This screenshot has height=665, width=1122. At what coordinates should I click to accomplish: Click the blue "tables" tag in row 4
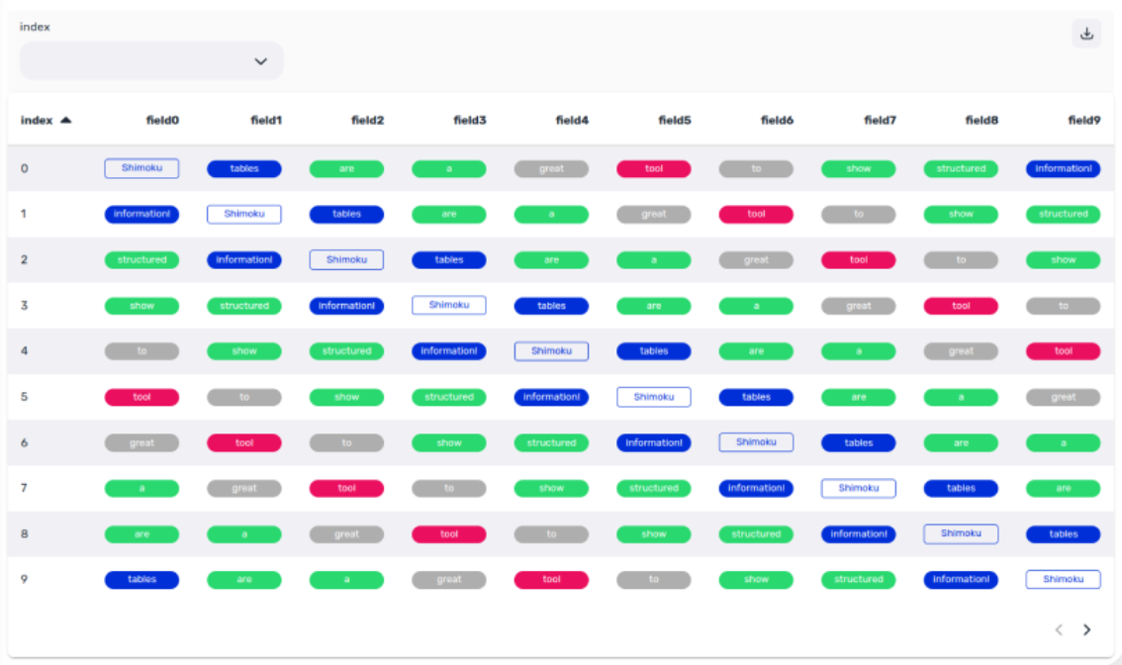tap(654, 351)
